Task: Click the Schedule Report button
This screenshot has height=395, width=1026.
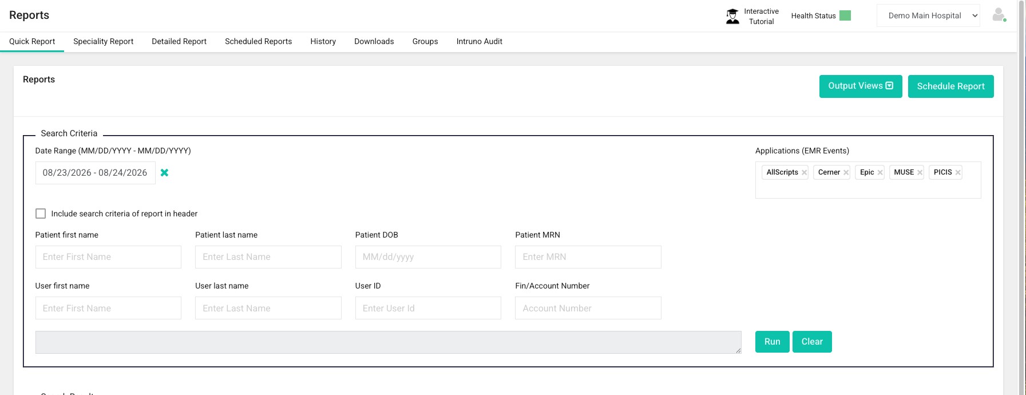Action: coord(951,86)
